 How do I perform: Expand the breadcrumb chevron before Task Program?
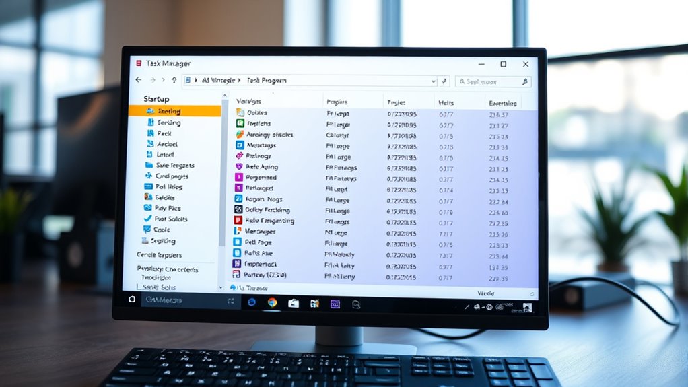pyautogui.click(x=240, y=81)
